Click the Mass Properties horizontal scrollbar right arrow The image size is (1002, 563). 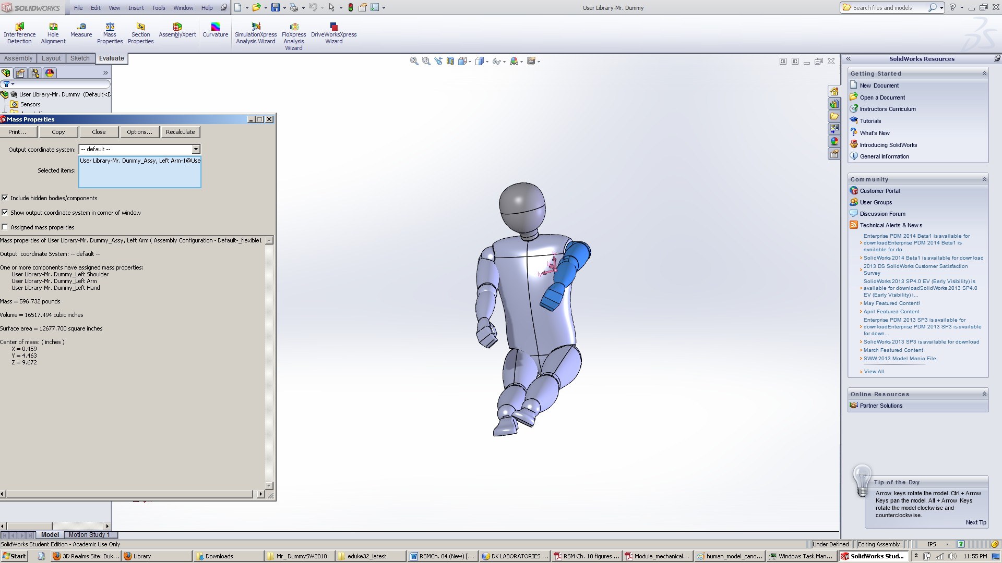(x=260, y=494)
